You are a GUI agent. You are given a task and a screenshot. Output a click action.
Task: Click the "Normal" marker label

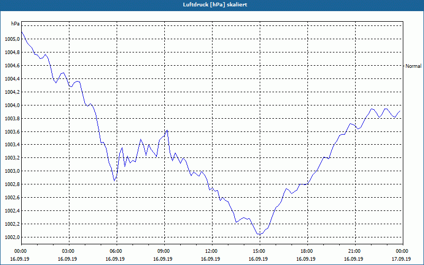413,66
